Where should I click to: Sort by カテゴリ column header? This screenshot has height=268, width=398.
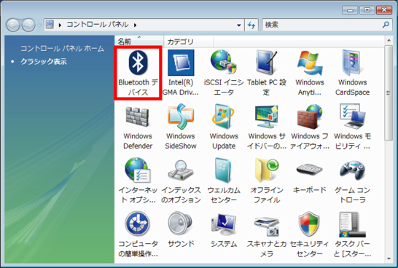pos(189,42)
